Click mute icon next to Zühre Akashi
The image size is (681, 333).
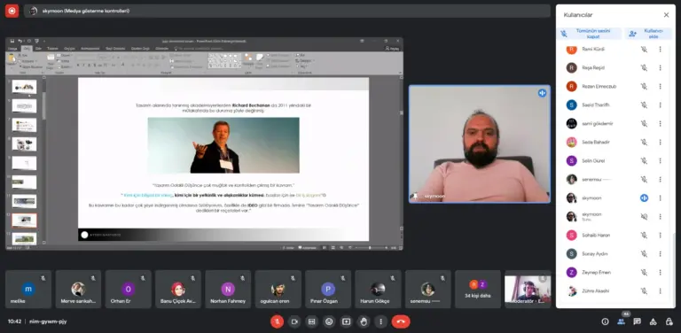point(644,291)
